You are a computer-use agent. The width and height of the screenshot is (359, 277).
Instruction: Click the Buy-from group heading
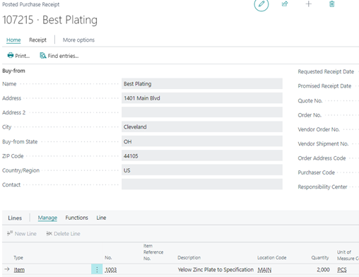pyautogui.click(x=13, y=71)
